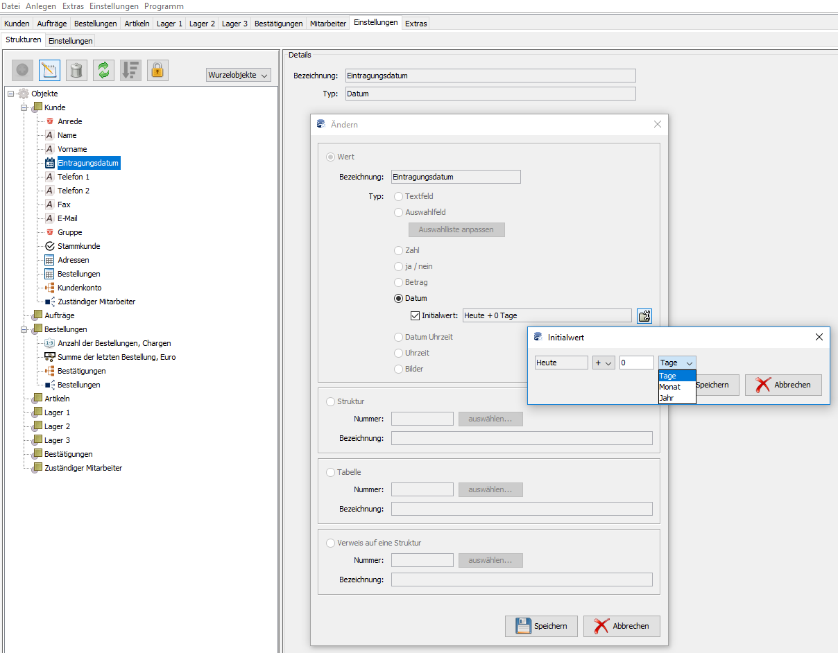Screen dimensions: 838x653
Task: Collapse the Objekte root node
Action: (x=11, y=94)
